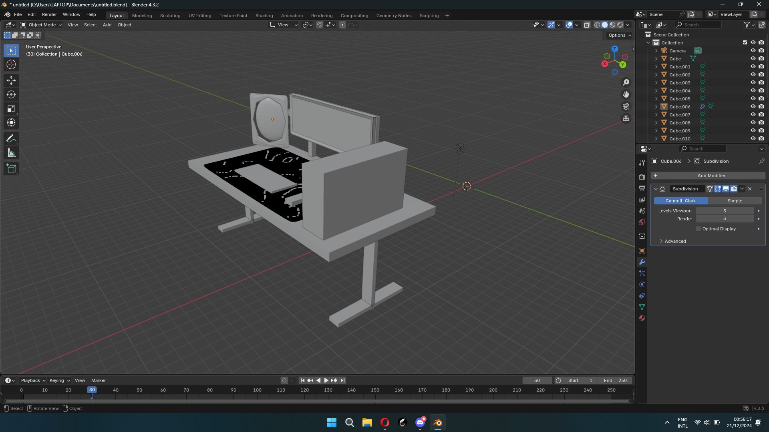
Task: Click the Add Modifier button
Action: [x=708, y=176]
